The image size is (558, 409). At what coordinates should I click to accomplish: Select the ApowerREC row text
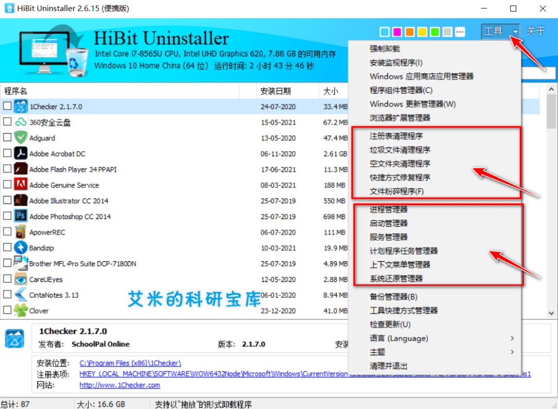click(x=47, y=232)
